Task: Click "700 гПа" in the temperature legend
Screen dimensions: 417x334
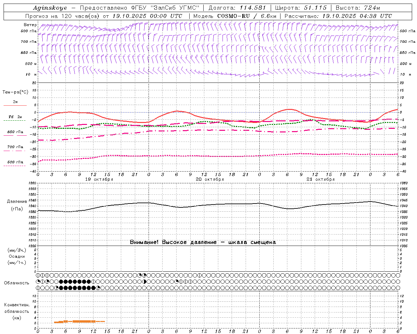Action: point(15,147)
